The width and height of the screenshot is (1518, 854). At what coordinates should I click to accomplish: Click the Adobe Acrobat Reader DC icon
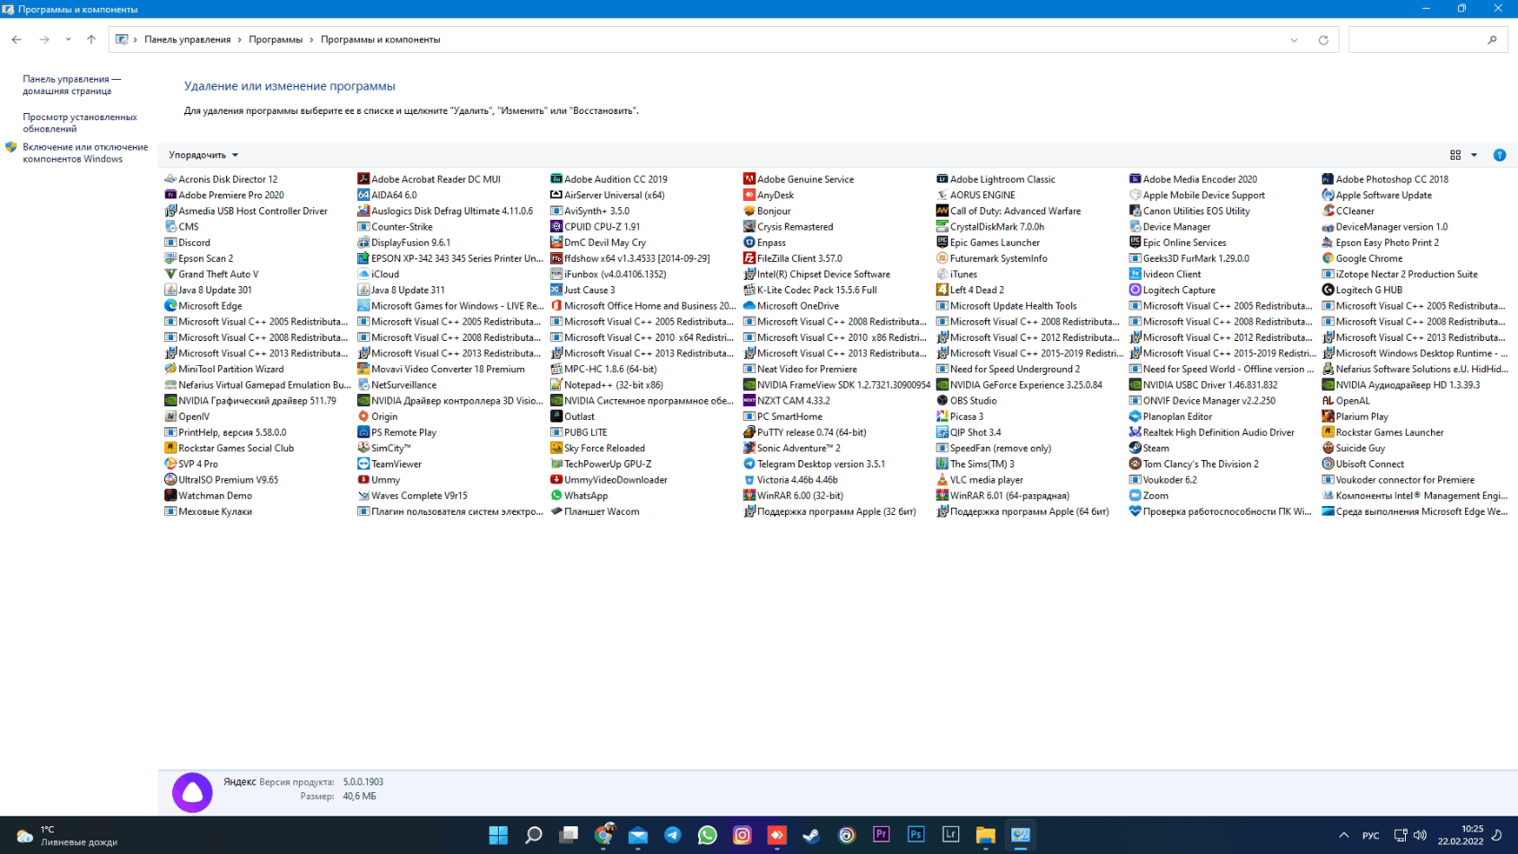coord(363,179)
